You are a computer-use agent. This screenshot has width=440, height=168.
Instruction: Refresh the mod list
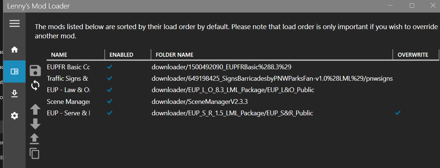click(35, 85)
